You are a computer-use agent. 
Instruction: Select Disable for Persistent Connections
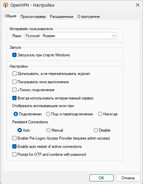pyautogui.click(x=96, y=130)
